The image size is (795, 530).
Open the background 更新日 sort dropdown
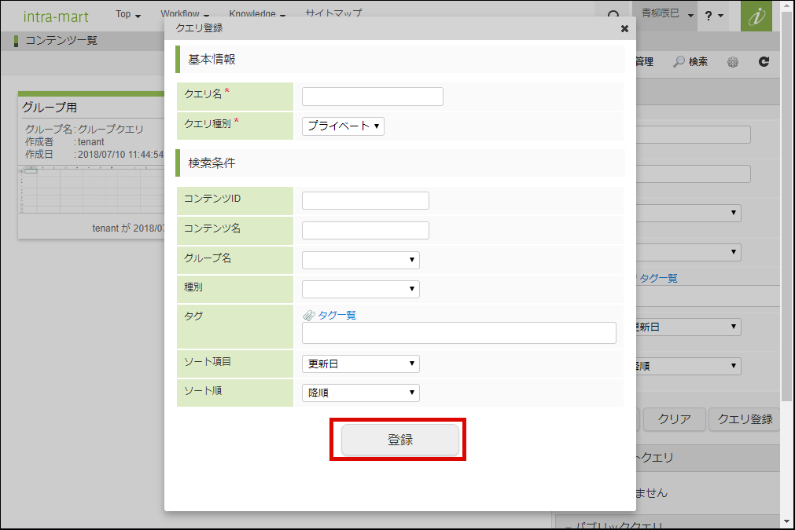(689, 327)
